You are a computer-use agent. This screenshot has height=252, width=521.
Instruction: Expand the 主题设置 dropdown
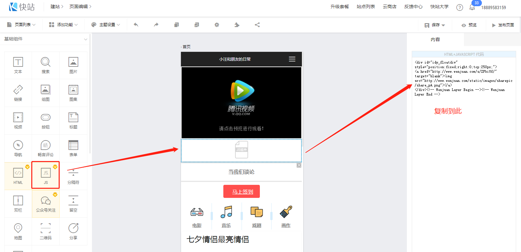pos(106,25)
